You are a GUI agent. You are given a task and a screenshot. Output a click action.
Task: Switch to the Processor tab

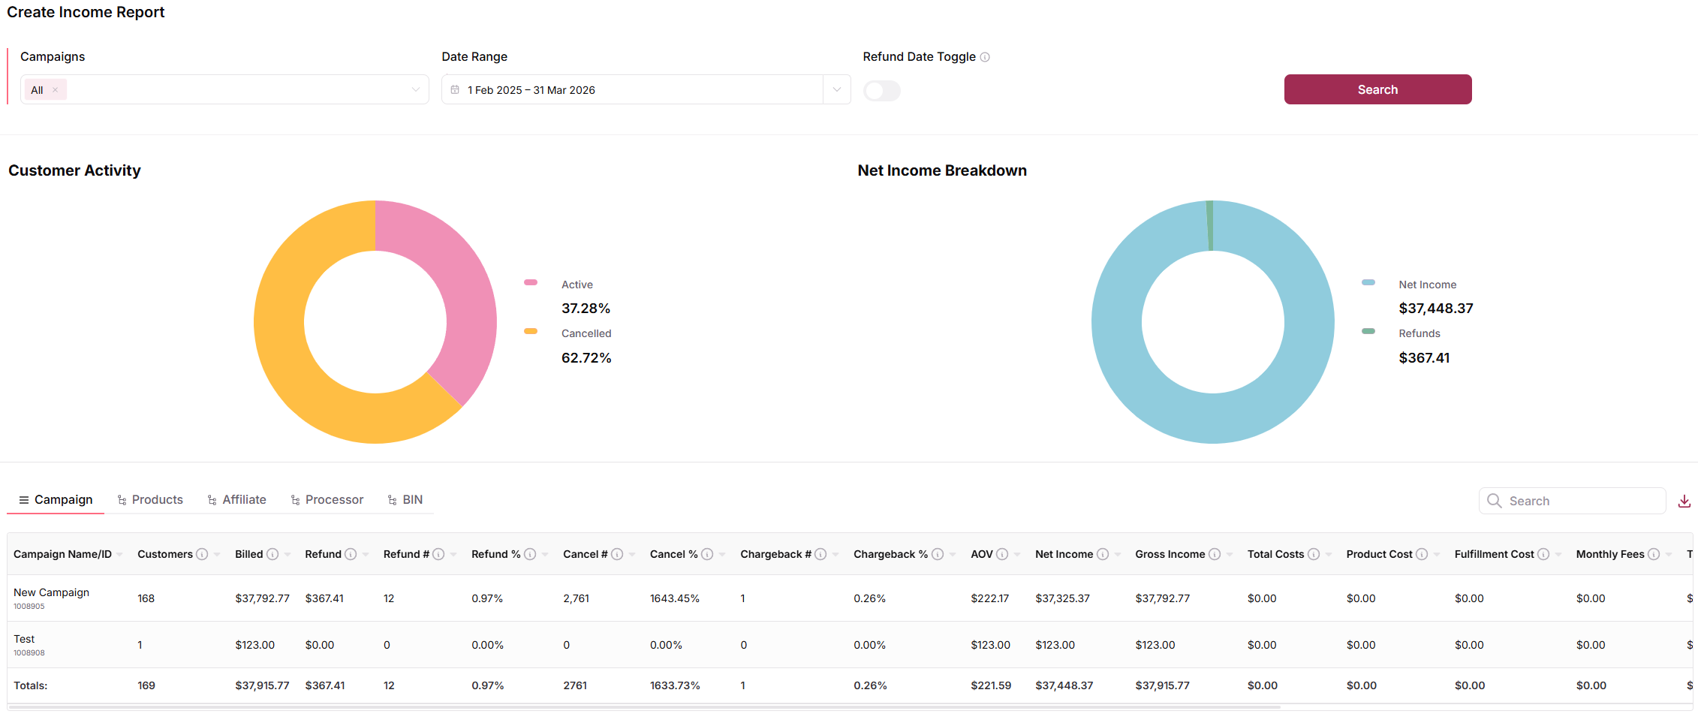(327, 500)
